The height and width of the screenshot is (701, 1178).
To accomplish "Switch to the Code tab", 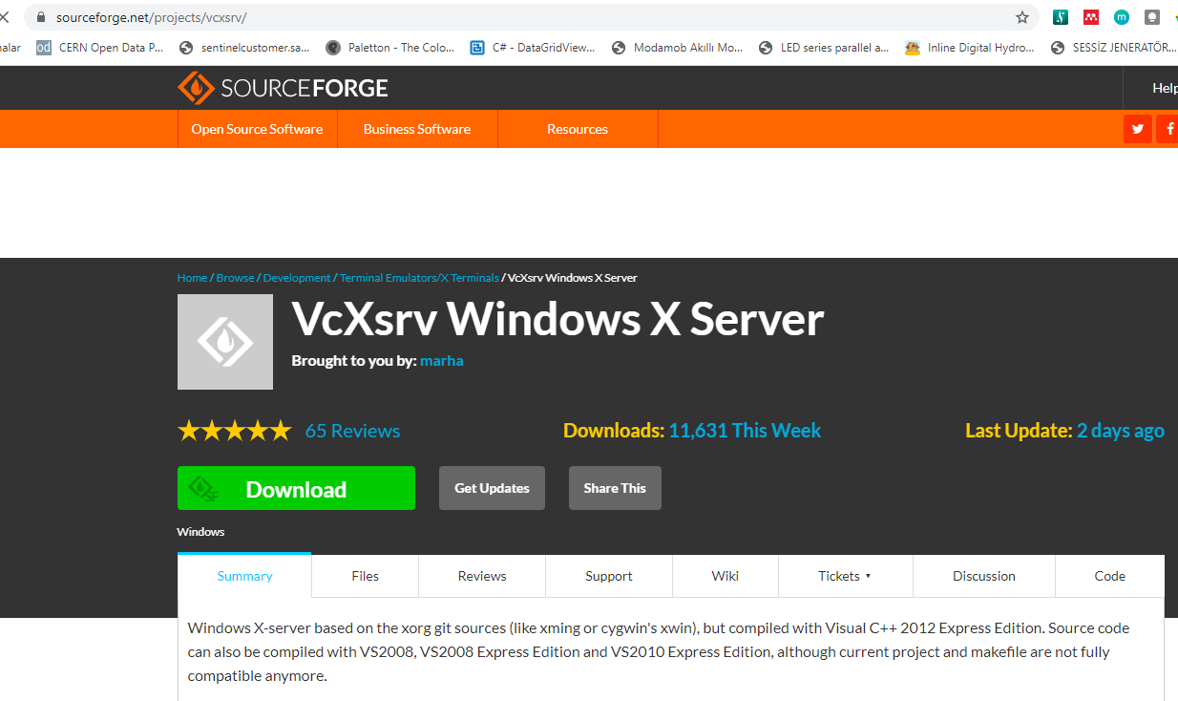I will click(x=1110, y=576).
